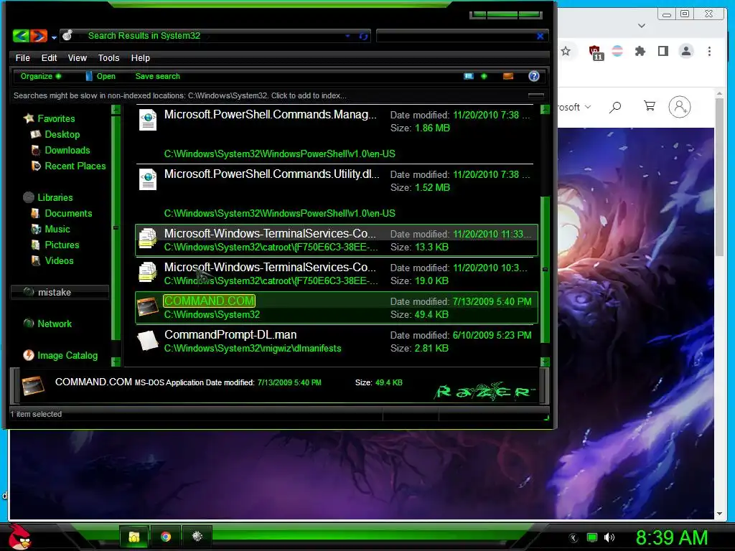Open the View menu
This screenshot has width=735, height=551.
tap(78, 57)
